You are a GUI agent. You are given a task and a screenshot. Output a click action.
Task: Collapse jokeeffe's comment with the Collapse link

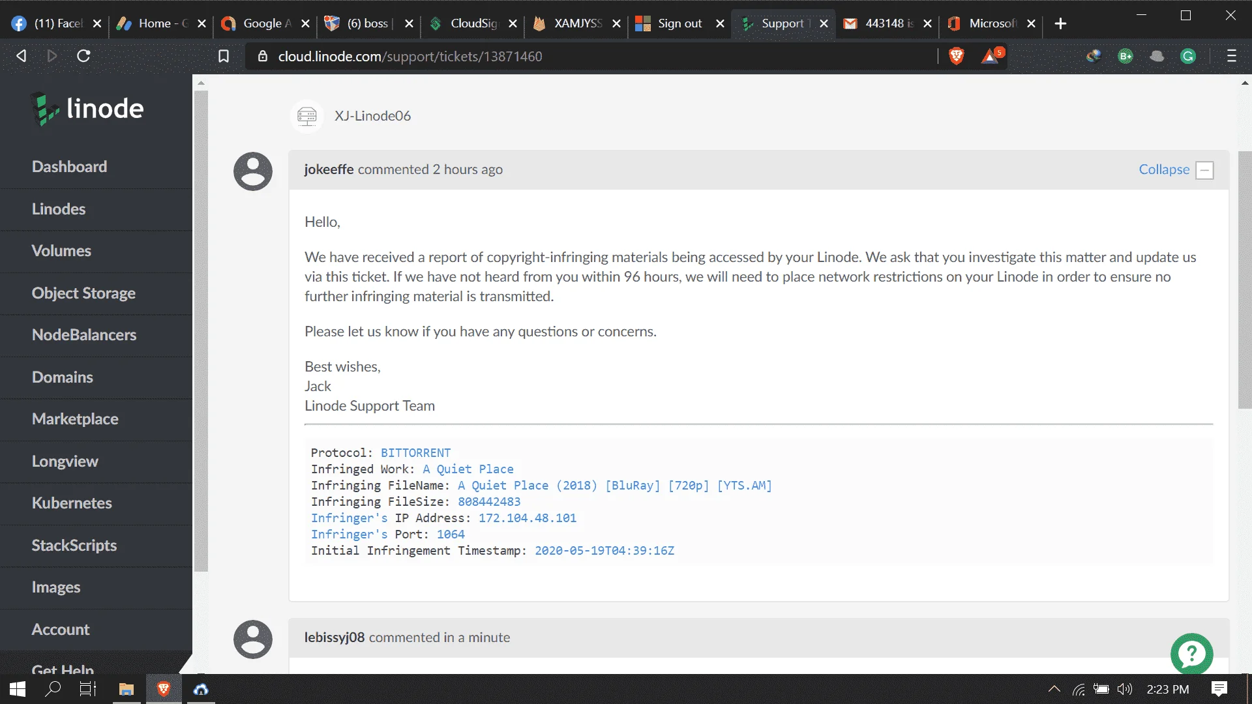[x=1164, y=169]
